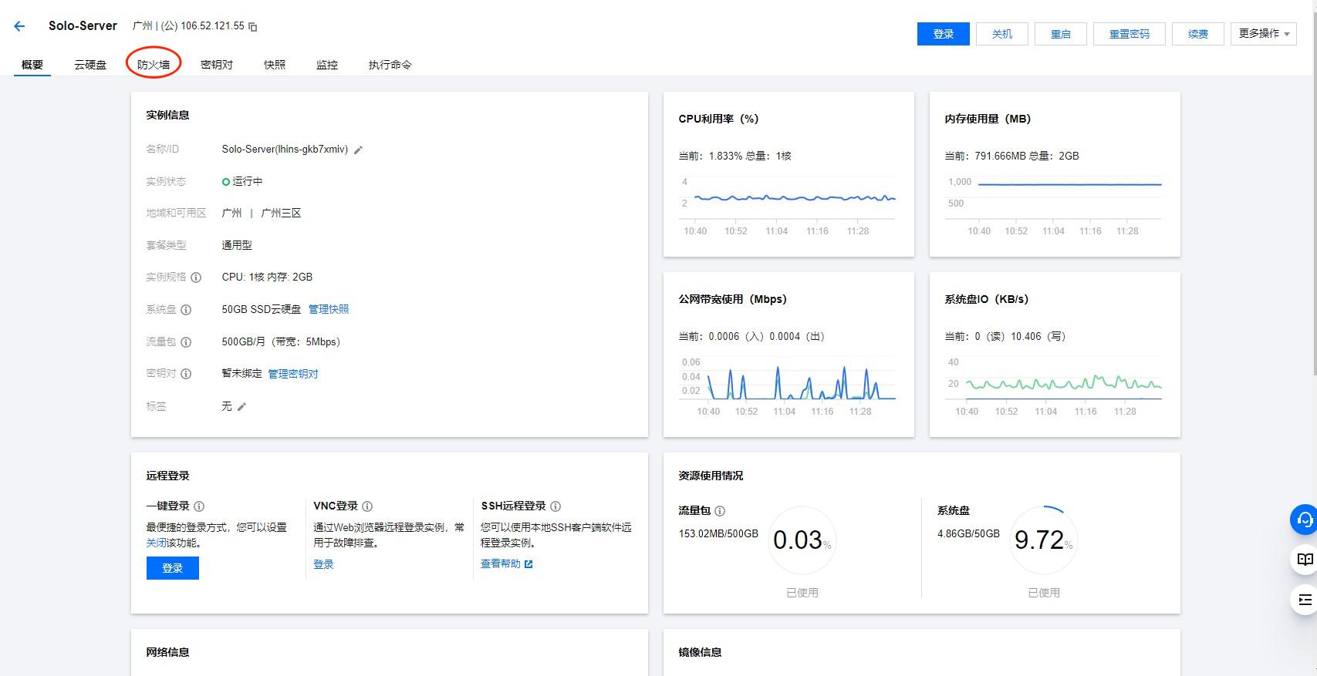Show info for 流量包 in instance info
The image size is (1317, 676).
coord(186,342)
